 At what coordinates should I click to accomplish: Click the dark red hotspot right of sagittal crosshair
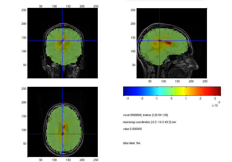[x=168, y=43]
